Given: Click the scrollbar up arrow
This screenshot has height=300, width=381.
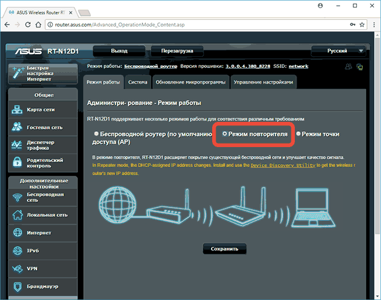Looking at the screenshot, I should pos(377,35).
